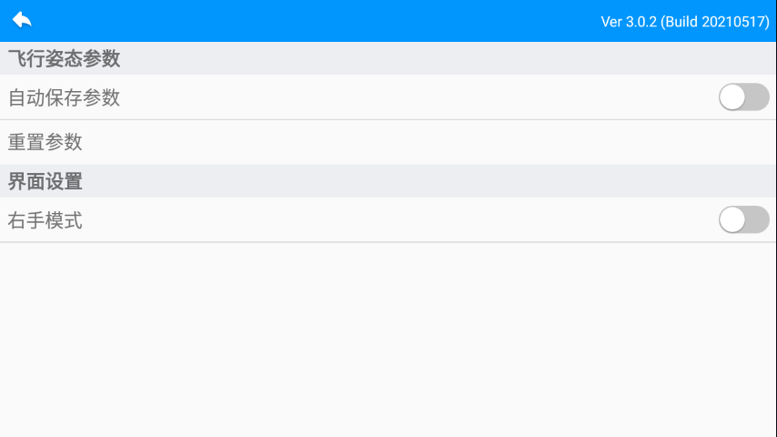777x437 pixels.
Task: Click the 自动保存参数 label
Action: tap(65, 97)
